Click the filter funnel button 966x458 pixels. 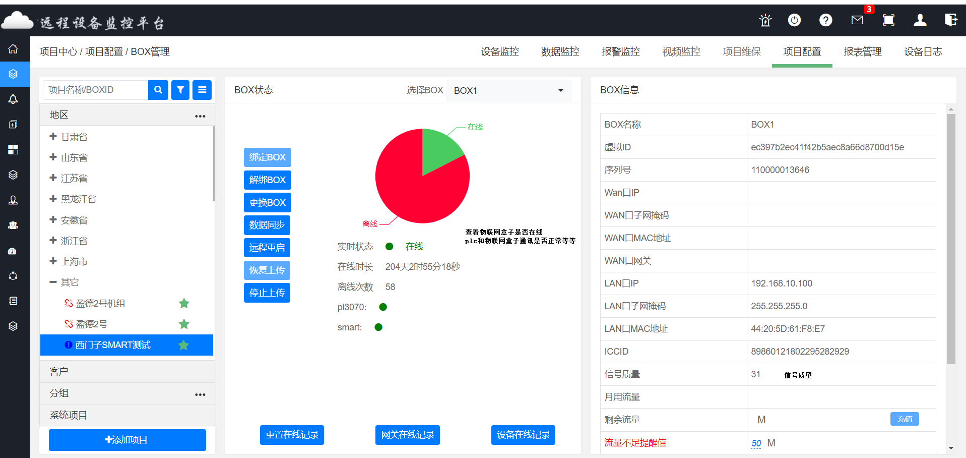pos(180,90)
